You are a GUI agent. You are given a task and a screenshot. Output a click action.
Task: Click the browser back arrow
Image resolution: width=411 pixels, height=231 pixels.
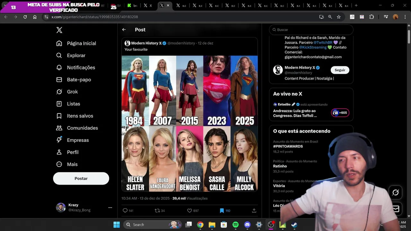click(x=6, y=17)
